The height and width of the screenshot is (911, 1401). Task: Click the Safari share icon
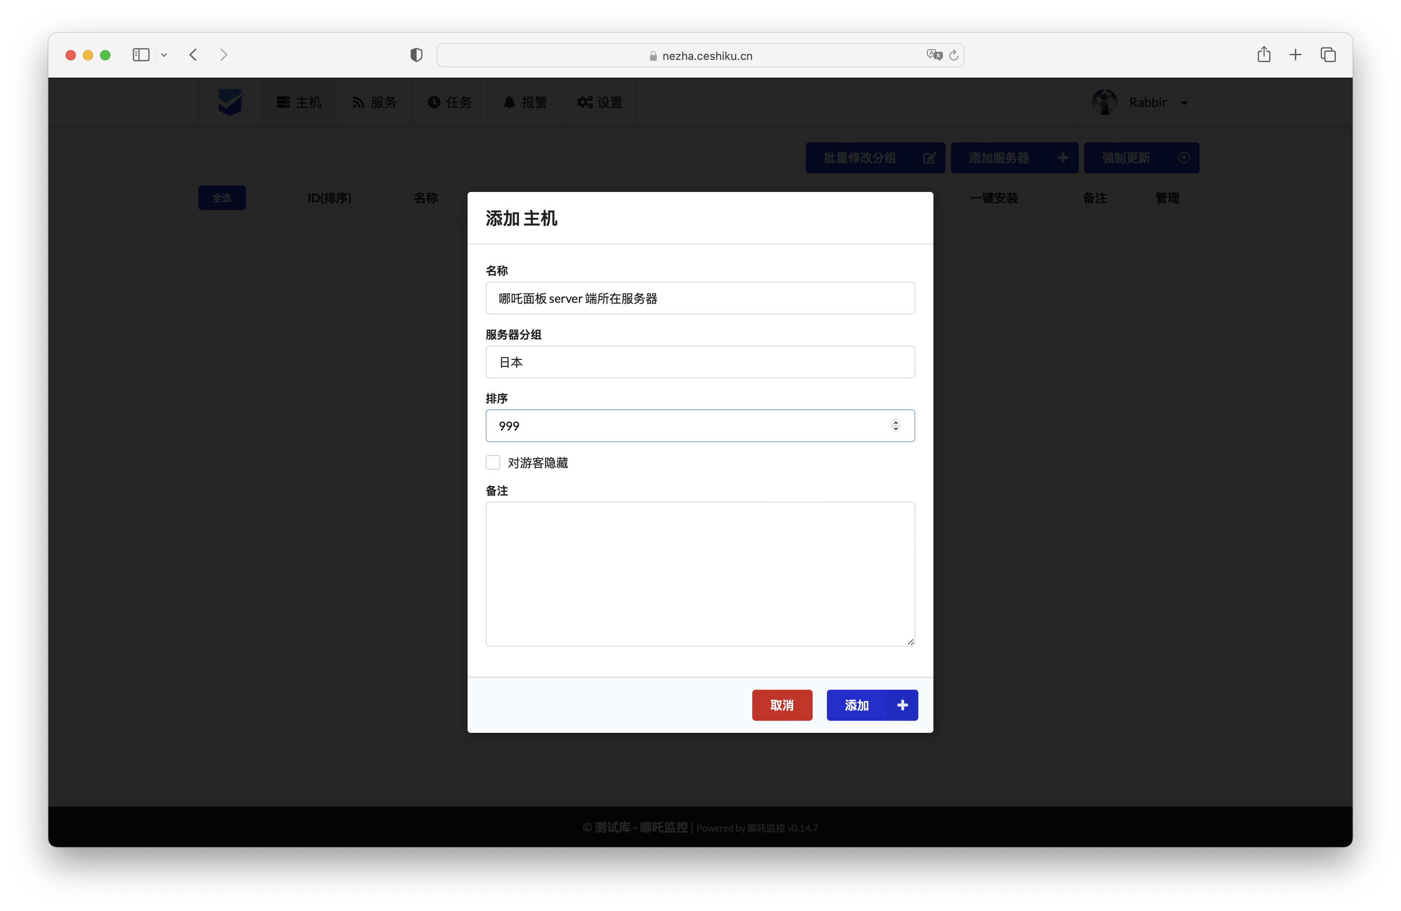(x=1264, y=54)
